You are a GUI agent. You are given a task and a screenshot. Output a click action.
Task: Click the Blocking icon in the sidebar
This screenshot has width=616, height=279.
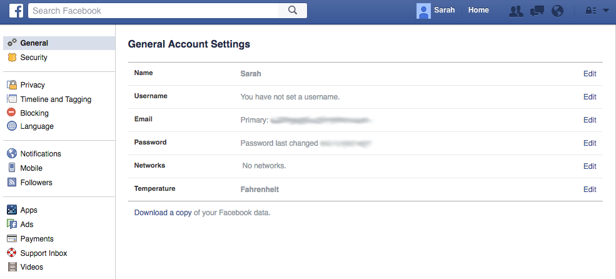click(x=11, y=113)
